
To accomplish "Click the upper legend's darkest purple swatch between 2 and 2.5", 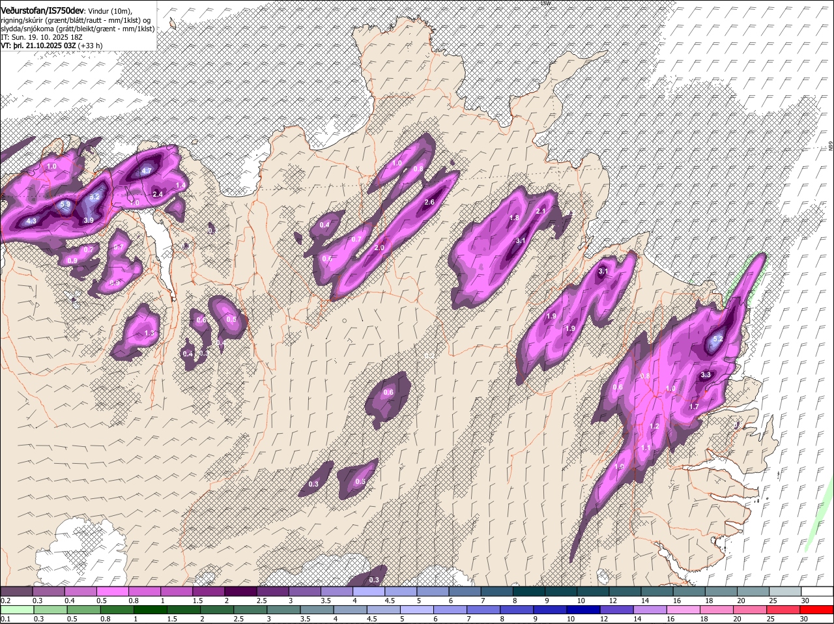I will click(x=242, y=591).
